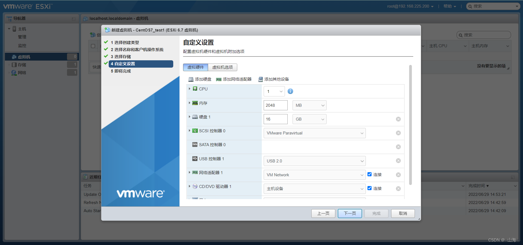The height and width of the screenshot is (245, 523).
Task: Click 添加网络适配器 label to add an adapter
Action: pyautogui.click(x=237, y=79)
